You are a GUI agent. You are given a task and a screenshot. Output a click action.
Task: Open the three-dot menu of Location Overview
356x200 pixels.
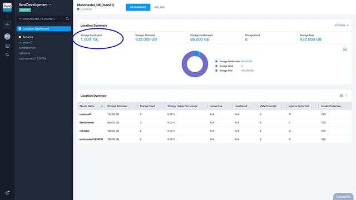347,96
